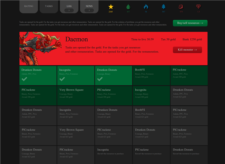The height and width of the screenshot is (164, 225).
Task: Click the Daemon heading
Action: [x=76, y=39]
